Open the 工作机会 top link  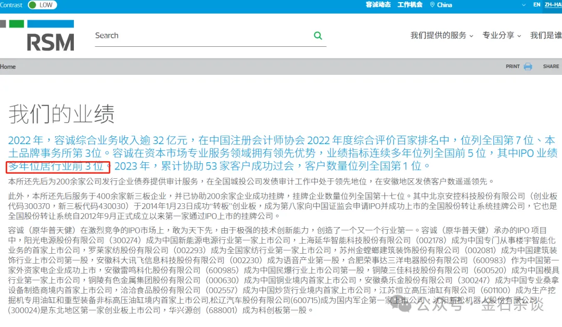410,5
